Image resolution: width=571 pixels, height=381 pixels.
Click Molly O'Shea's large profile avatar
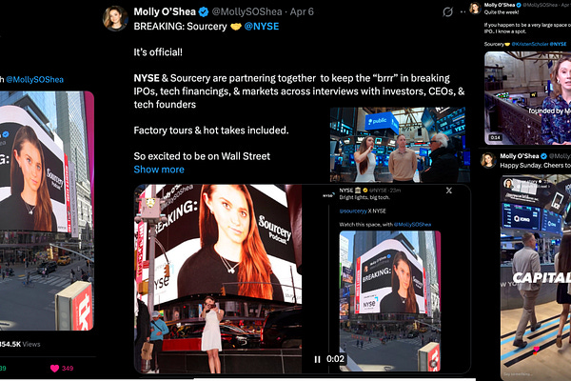pyautogui.click(x=115, y=18)
